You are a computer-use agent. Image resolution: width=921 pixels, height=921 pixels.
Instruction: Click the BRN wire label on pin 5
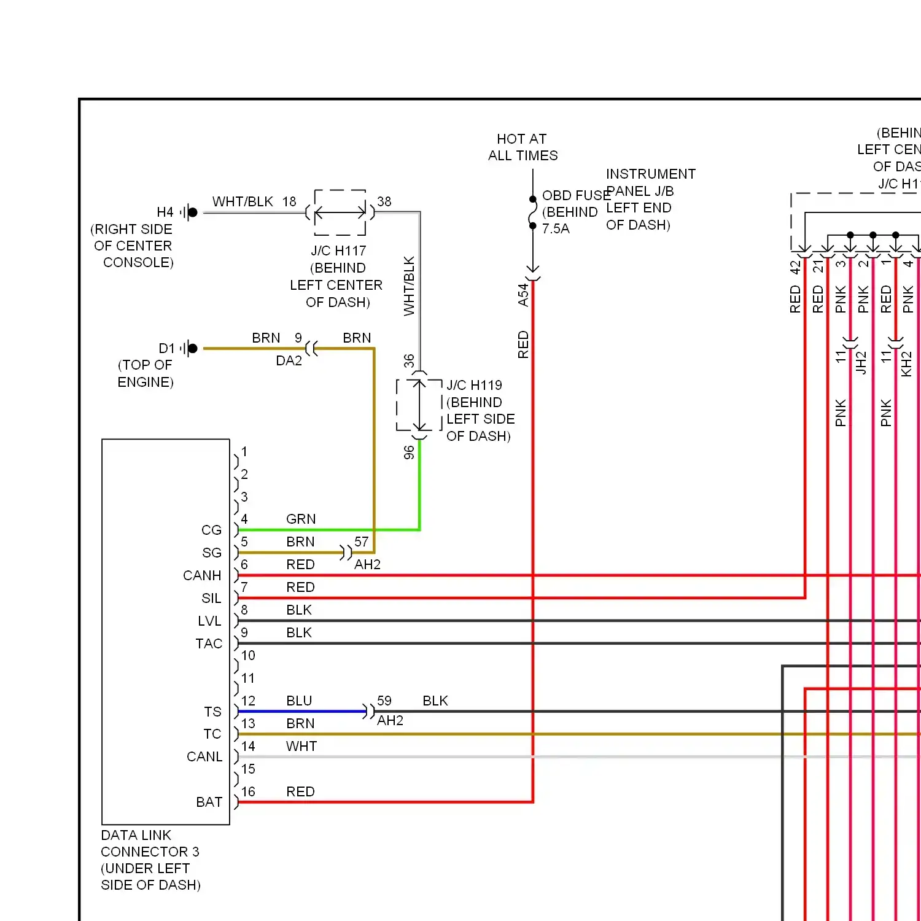(300, 542)
